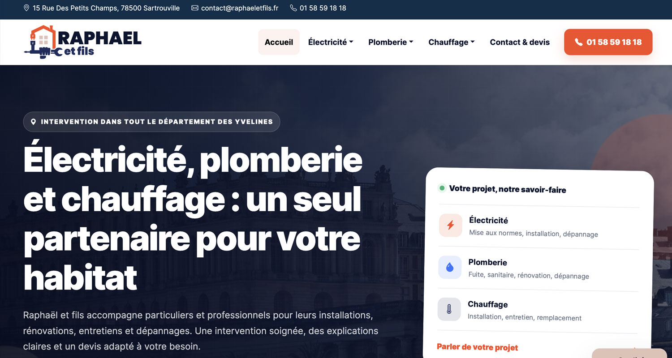The width and height of the screenshot is (672, 358).
Task: Click the water drop Plomberie icon
Action: coord(450,267)
